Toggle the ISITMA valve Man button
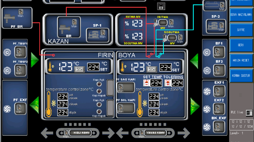254x142 pixels. point(171,24)
